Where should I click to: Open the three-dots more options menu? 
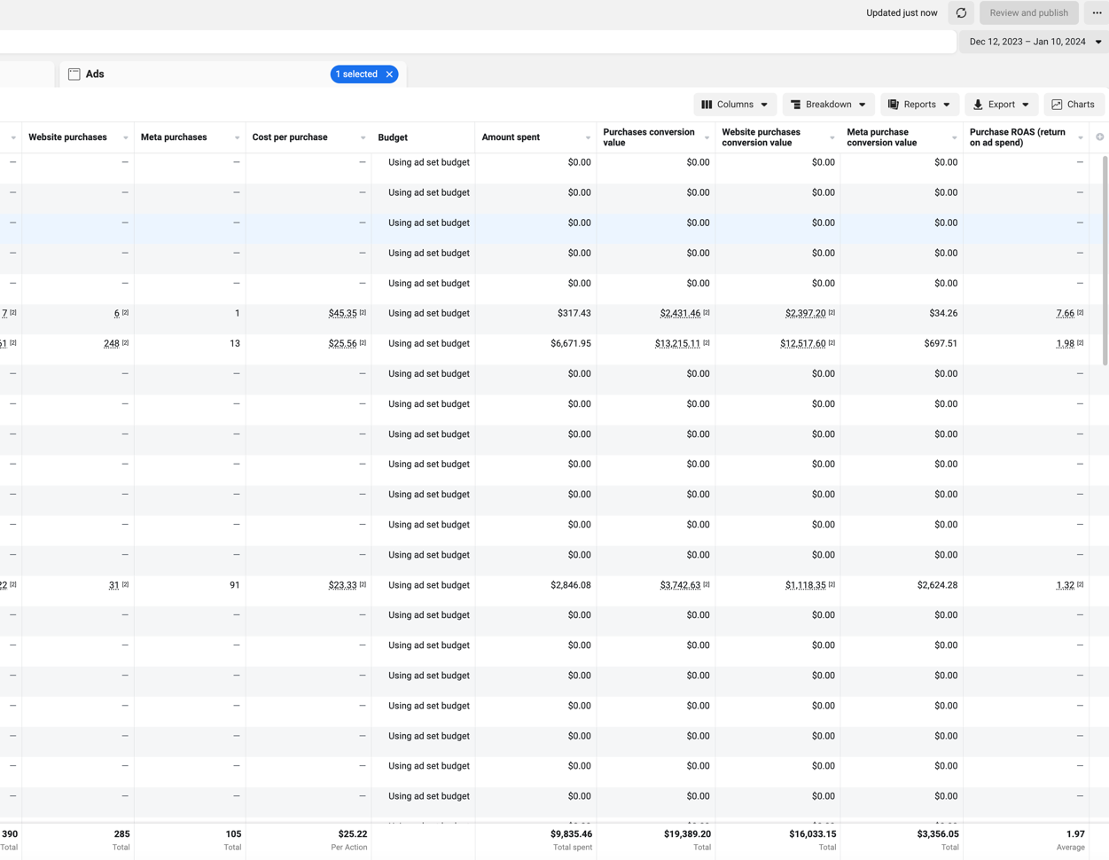(x=1097, y=13)
